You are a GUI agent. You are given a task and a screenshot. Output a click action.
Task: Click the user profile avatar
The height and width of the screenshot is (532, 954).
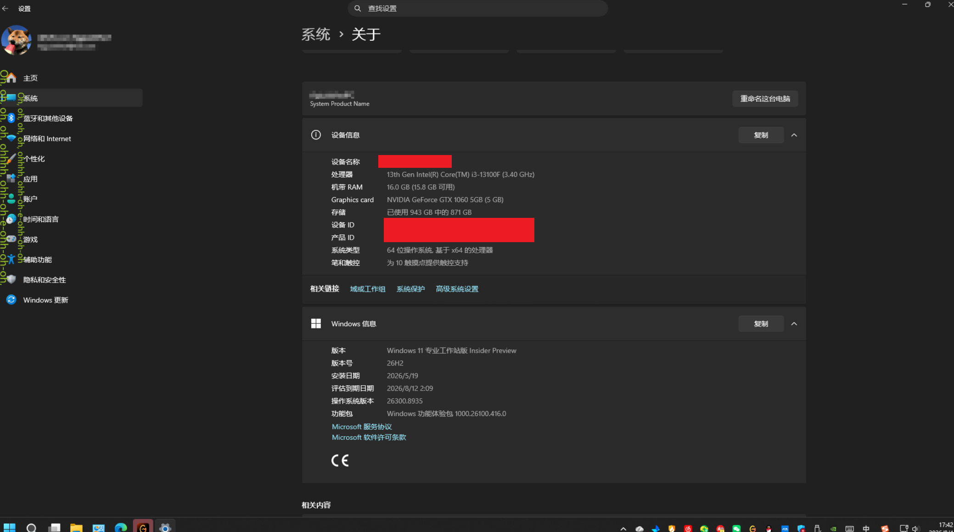point(16,40)
